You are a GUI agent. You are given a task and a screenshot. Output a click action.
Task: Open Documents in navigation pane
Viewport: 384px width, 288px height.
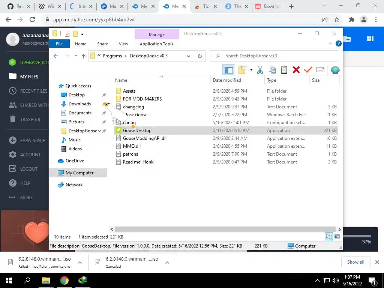(80, 113)
